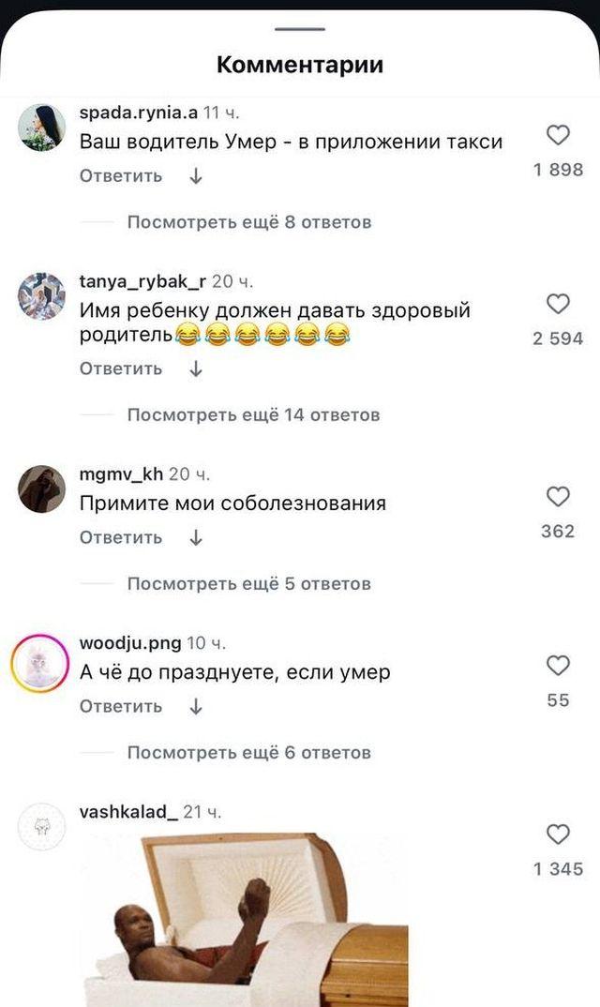Open spada.rynia.a profile avatar

[41, 128]
